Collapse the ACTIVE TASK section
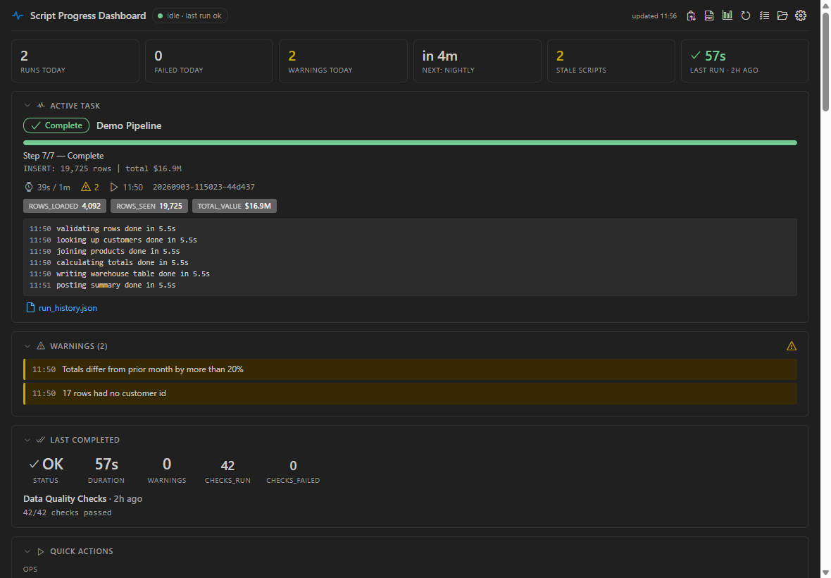Image resolution: width=831 pixels, height=578 pixels. coord(27,106)
